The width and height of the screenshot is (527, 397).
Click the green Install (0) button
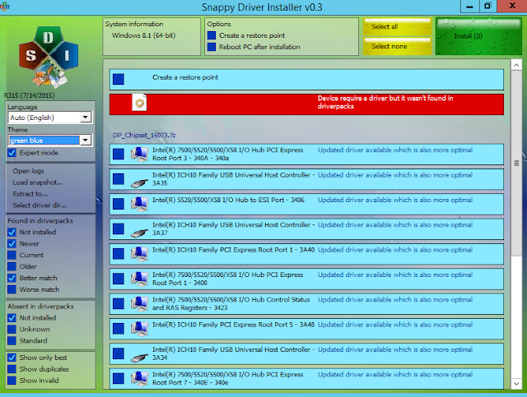coord(478,36)
